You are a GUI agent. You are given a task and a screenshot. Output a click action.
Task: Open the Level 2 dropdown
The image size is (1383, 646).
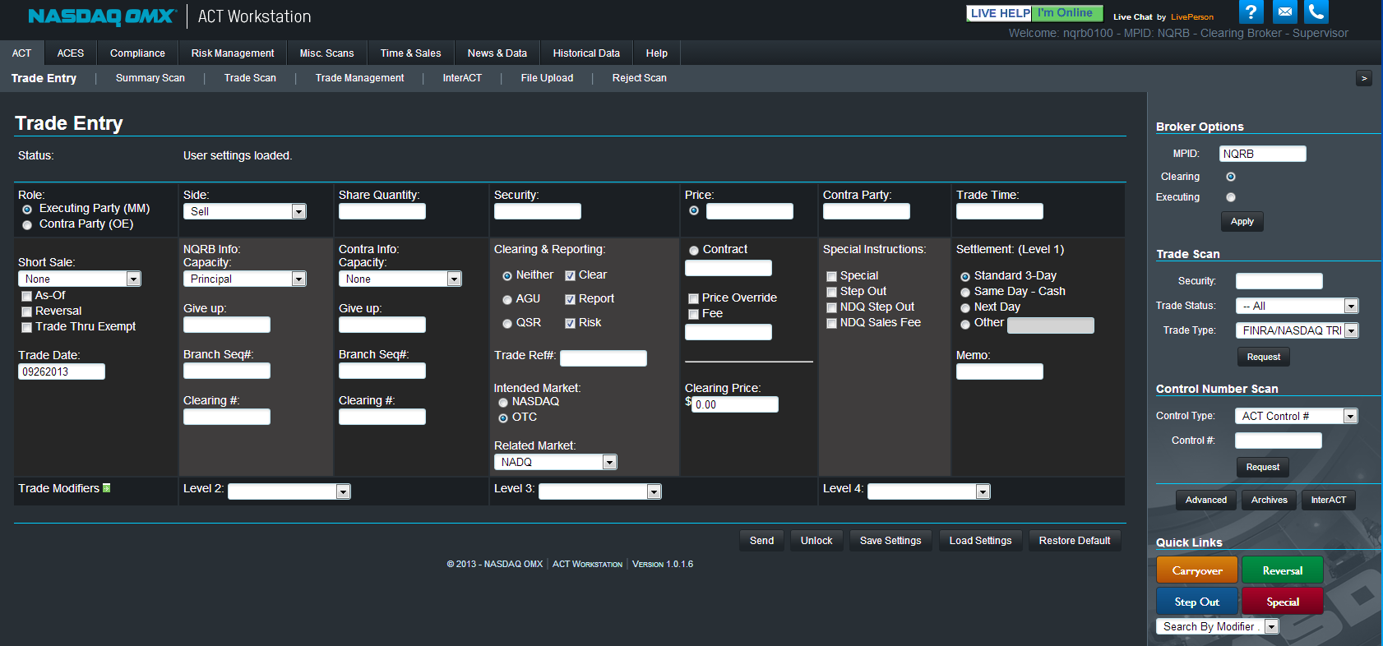tap(289, 491)
